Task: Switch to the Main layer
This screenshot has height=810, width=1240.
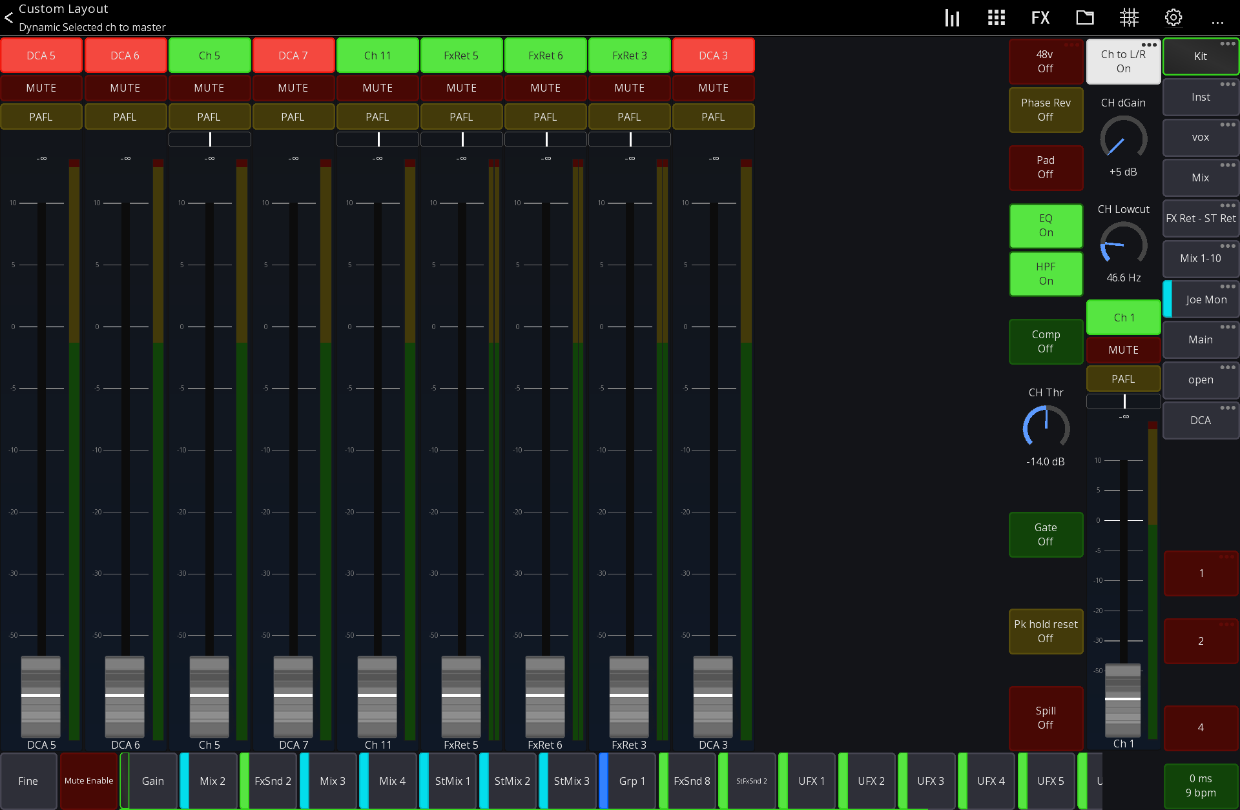Action: [x=1201, y=339]
